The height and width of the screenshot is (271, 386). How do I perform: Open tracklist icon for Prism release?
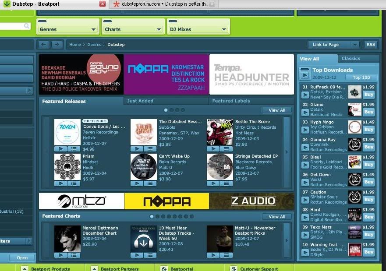[74, 183]
